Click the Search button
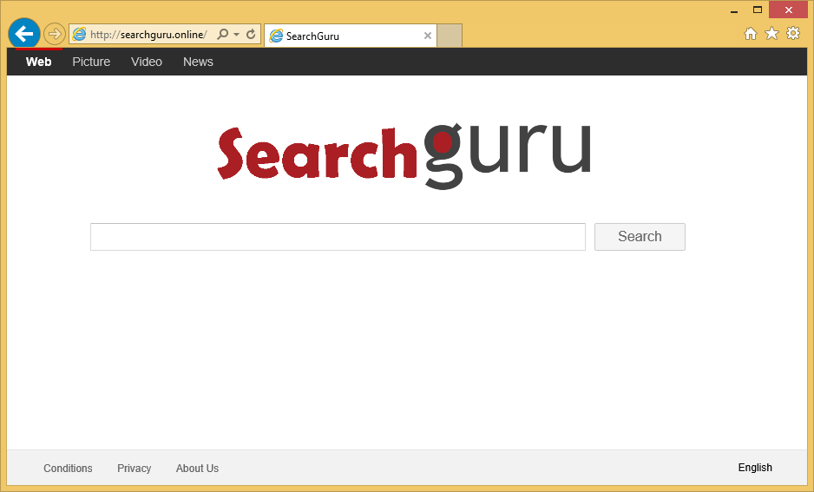814x492 pixels. (640, 237)
